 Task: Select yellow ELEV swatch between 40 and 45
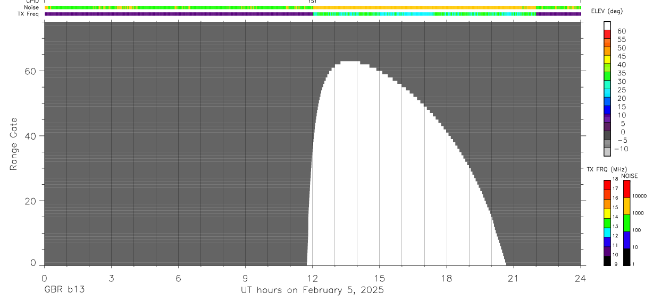[x=607, y=59]
